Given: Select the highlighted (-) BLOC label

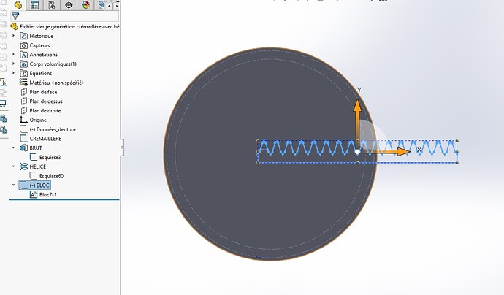Looking at the screenshot, I should (39, 185).
